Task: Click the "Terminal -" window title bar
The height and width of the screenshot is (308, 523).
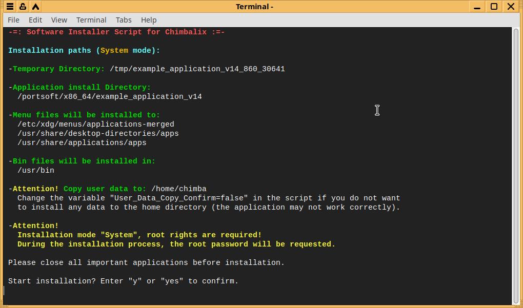Action: 254,7
